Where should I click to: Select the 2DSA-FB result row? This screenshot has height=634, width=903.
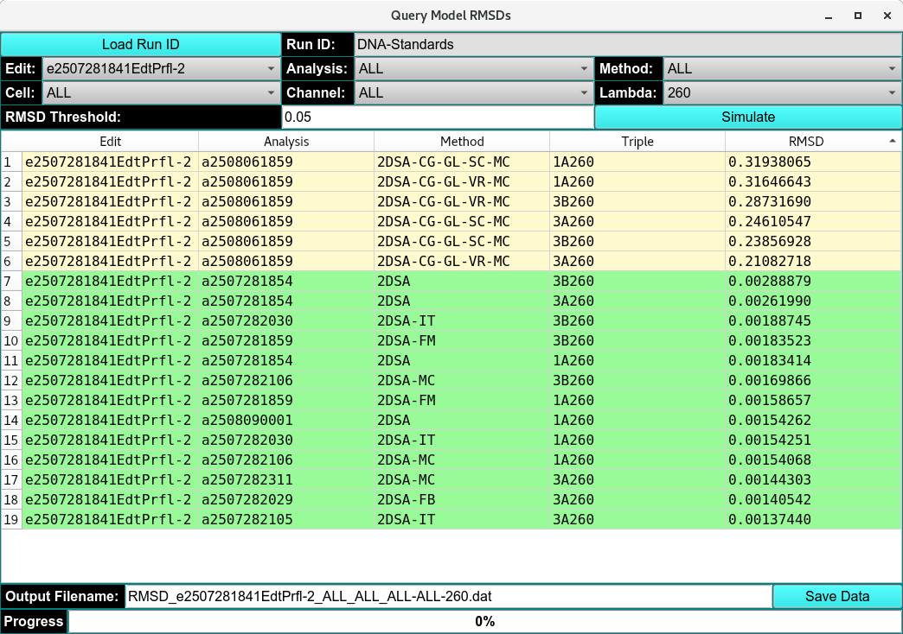(432, 500)
